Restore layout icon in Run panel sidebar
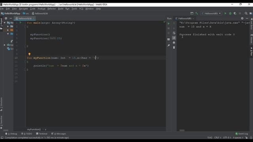 pos(169,39)
